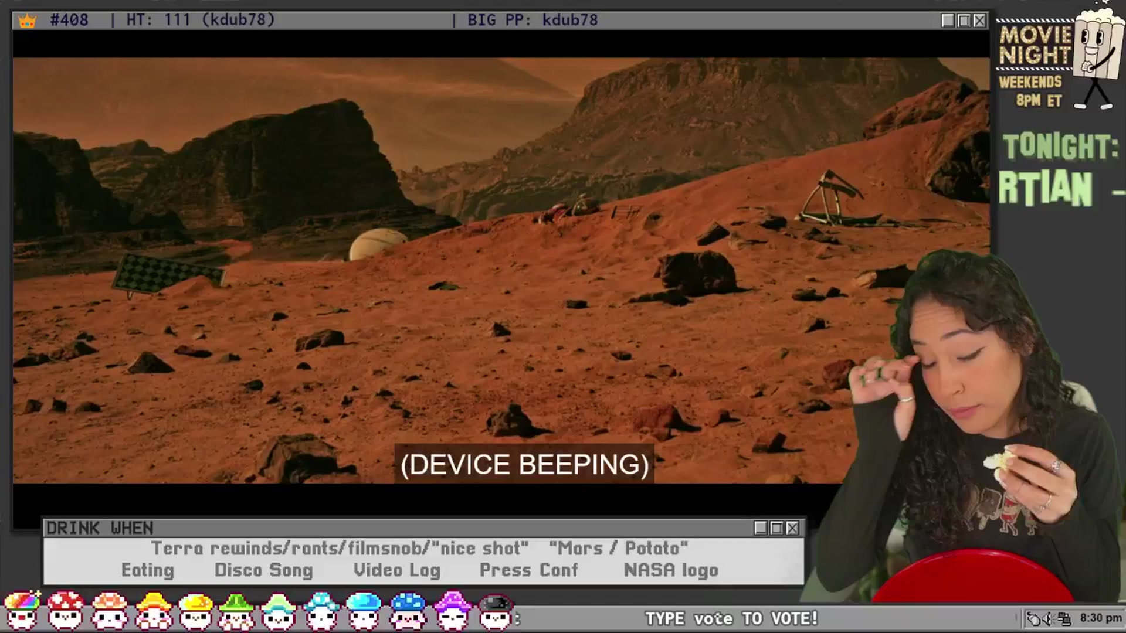Image resolution: width=1126 pixels, height=633 pixels.
Task: Click the 'Video Log' drink rule
Action: click(x=397, y=570)
